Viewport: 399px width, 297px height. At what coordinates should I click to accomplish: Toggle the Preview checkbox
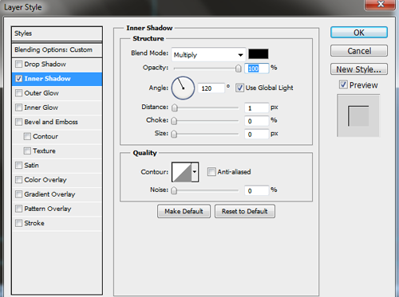[x=343, y=84]
